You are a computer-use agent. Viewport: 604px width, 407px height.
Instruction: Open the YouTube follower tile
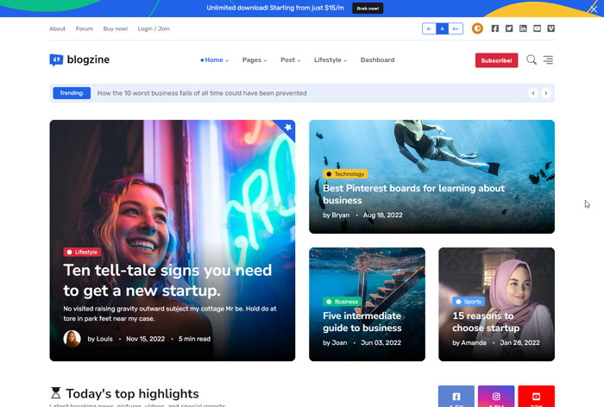point(536,396)
